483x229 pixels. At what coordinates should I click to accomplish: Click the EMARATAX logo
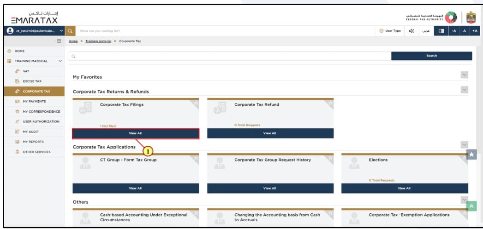(35, 18)
